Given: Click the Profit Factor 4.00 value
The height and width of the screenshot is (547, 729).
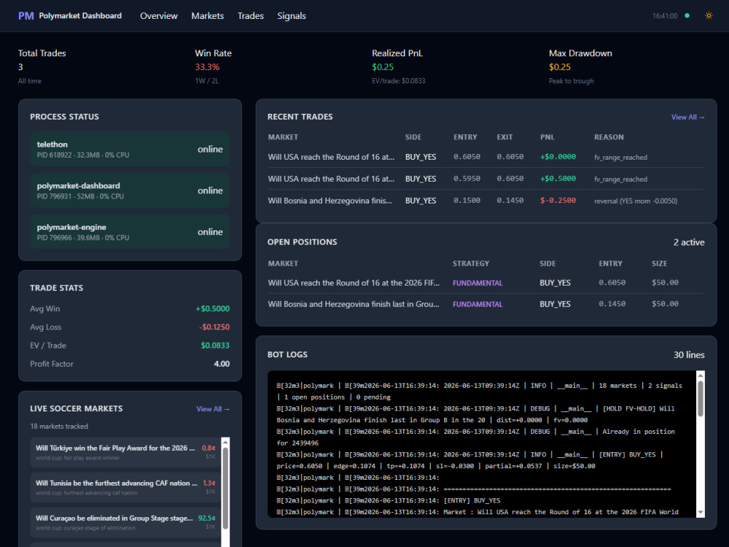Looking at the screenshot, I should (222, 364).
